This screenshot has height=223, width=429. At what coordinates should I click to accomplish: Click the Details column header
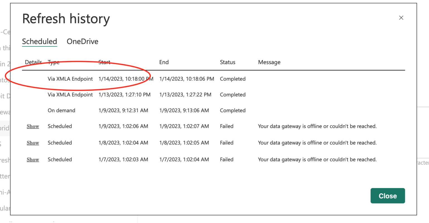click(x=33, y=62)
